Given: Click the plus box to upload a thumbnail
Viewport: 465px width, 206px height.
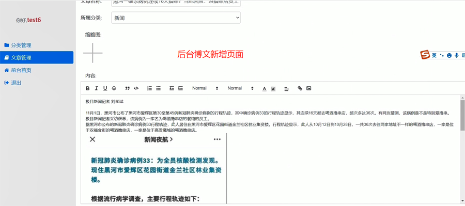Looking at the screenshot, I should click(93, 53).
